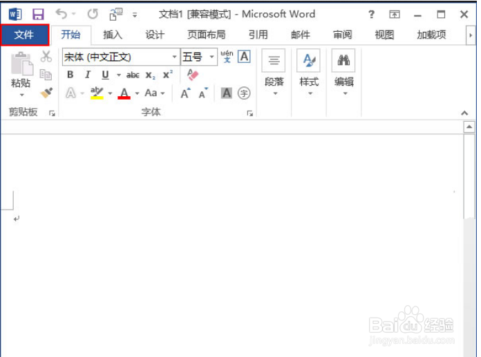The height and width of the screenshot is (357, 481).
Task: Apply red font color
Action: 124,93
